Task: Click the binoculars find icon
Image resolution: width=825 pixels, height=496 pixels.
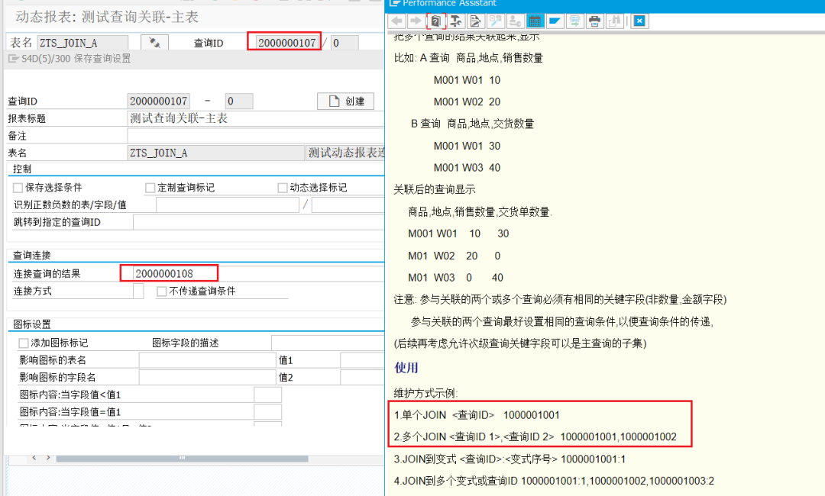Action: 614,21
